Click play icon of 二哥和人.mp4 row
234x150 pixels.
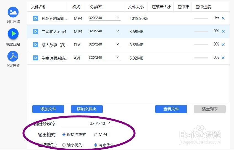[x=36, y=31]
